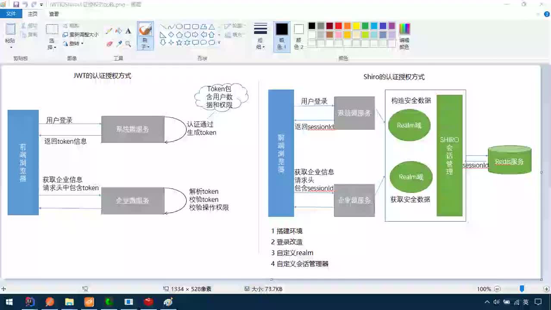The height and width of the screenshot is (310, 551).
Task: Open IntelliJ IDEA from taskbar
Action: [29, 302]
